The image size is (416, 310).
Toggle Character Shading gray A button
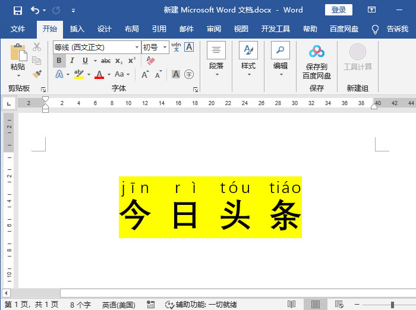[x=176, y=74]
